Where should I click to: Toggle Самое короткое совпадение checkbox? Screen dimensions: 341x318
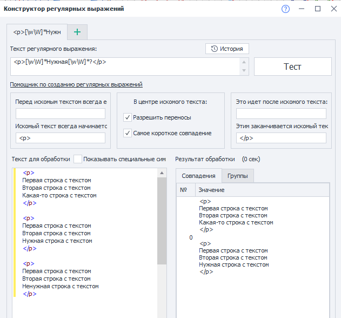128,133
